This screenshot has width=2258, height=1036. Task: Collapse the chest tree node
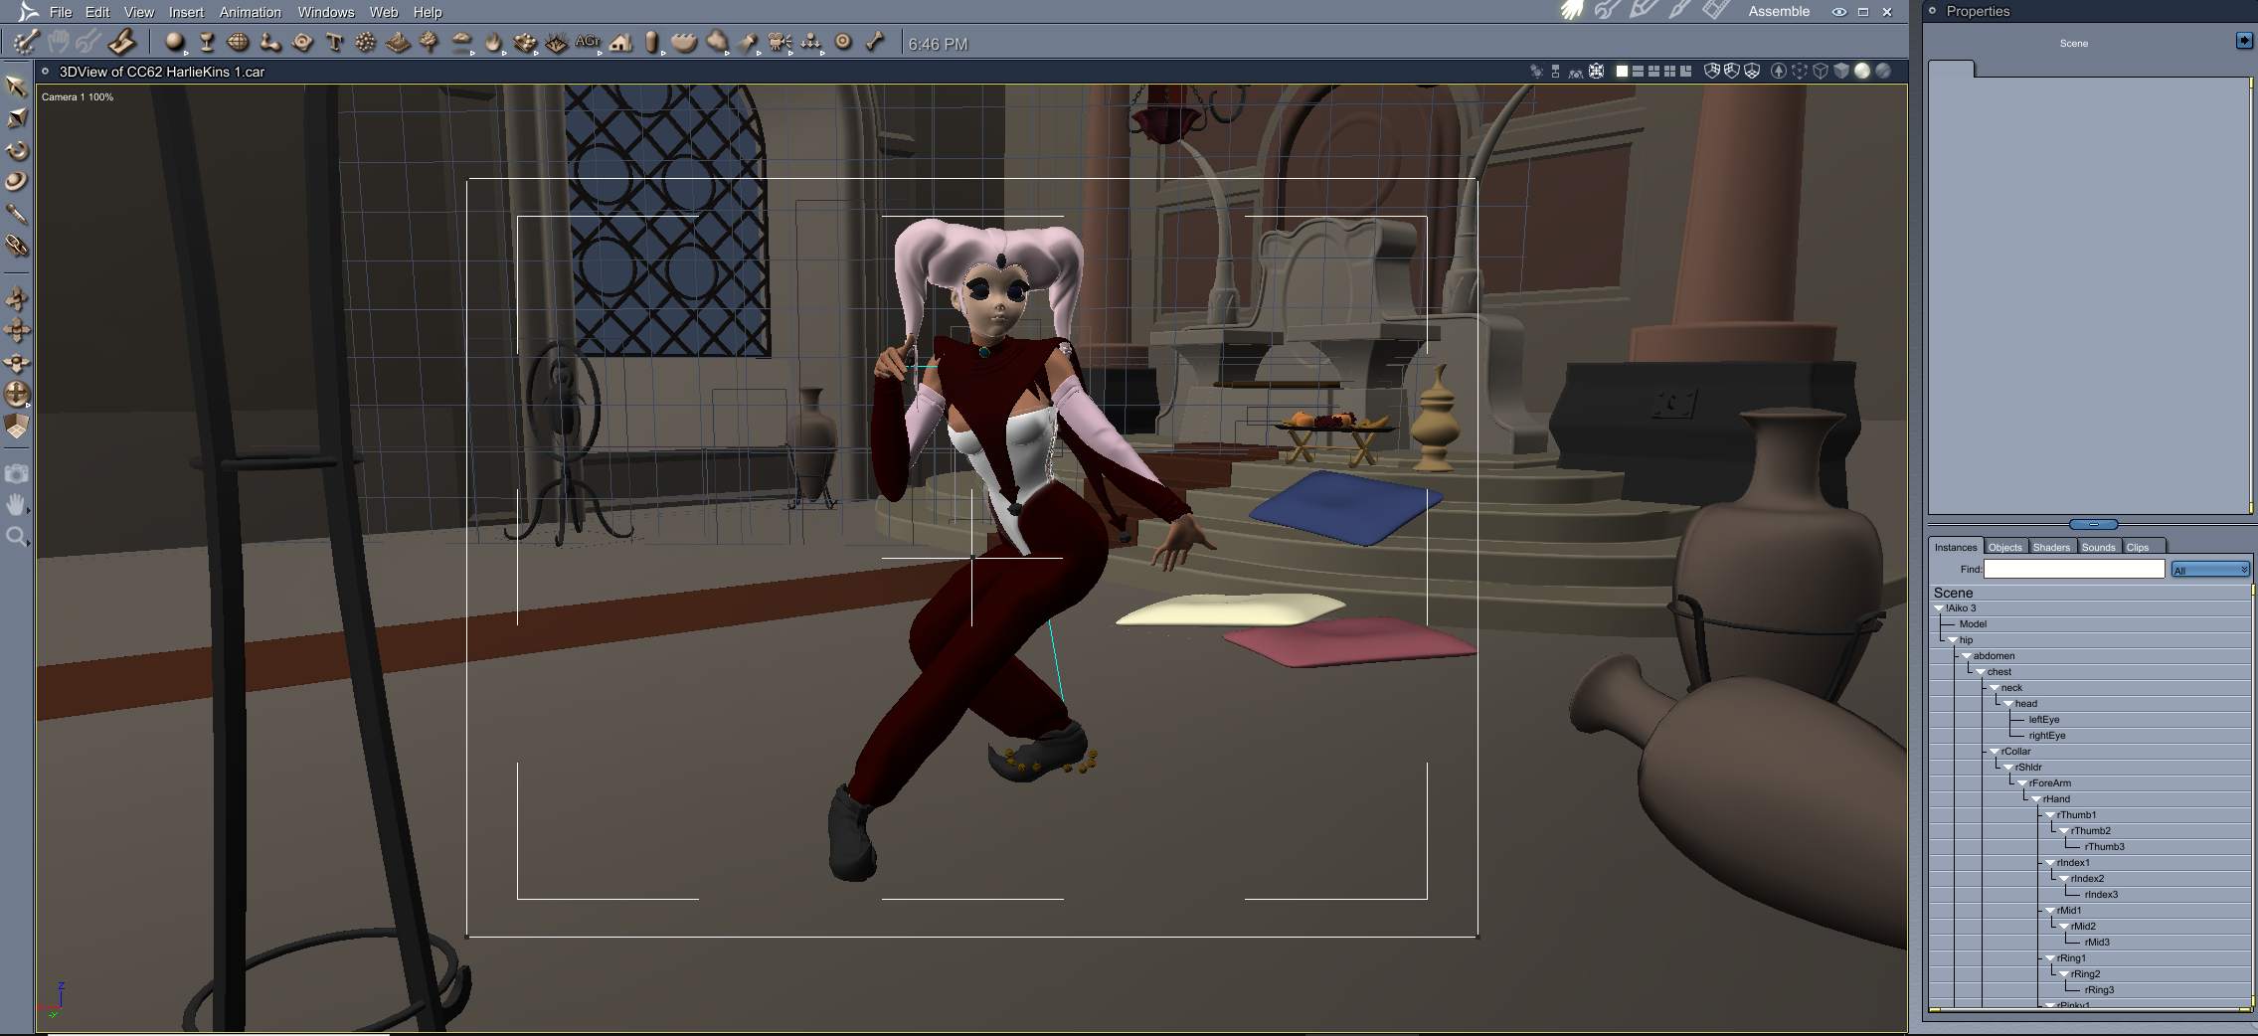click(1981, 671)
